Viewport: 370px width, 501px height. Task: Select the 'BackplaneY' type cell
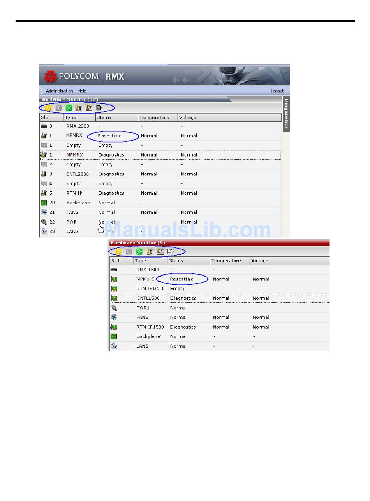150,336
